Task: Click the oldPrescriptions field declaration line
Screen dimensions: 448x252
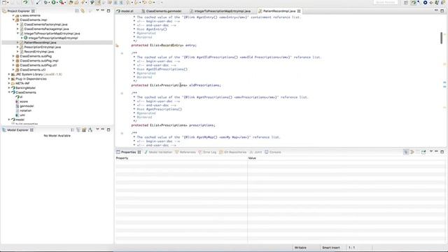Action: 176,85
